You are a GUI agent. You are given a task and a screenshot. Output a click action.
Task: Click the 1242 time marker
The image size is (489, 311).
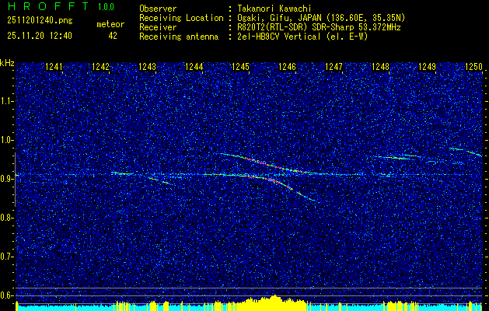(101, 67)
